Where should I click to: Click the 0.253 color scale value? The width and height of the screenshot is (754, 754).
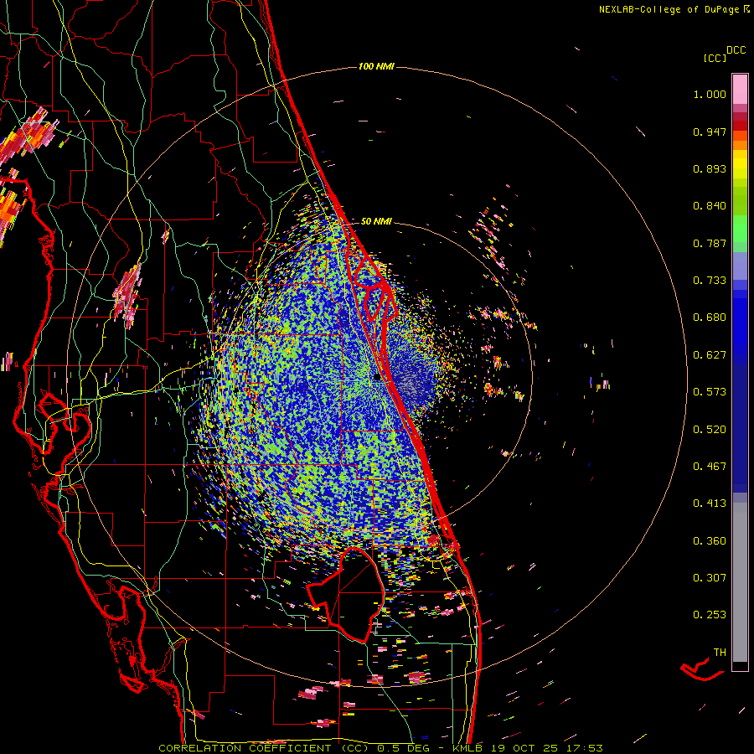click(710, 615)
